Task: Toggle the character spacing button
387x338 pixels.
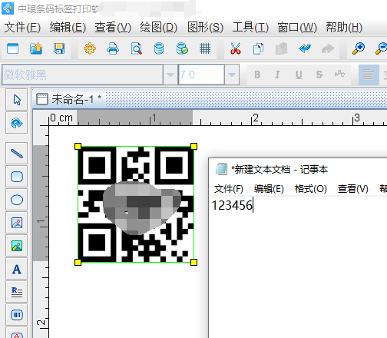Action: coord(339,75)
